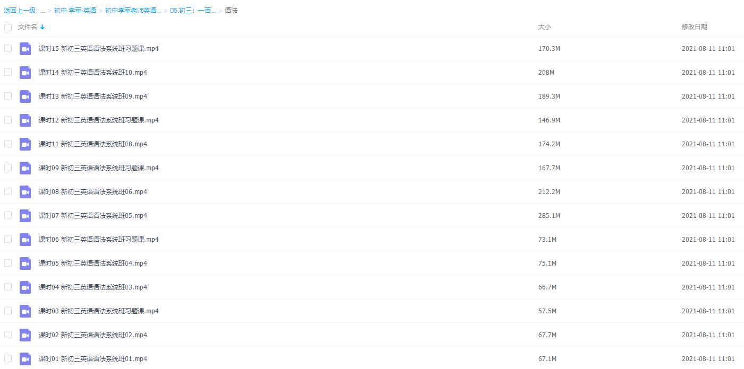This screenshot has width=744, height=369.
Task: Toggle the select-all checkbox in header
Action: point(8,27)
